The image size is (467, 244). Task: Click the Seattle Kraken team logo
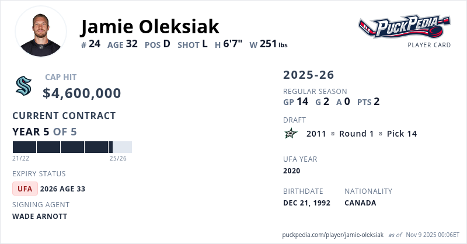[23, 86]
